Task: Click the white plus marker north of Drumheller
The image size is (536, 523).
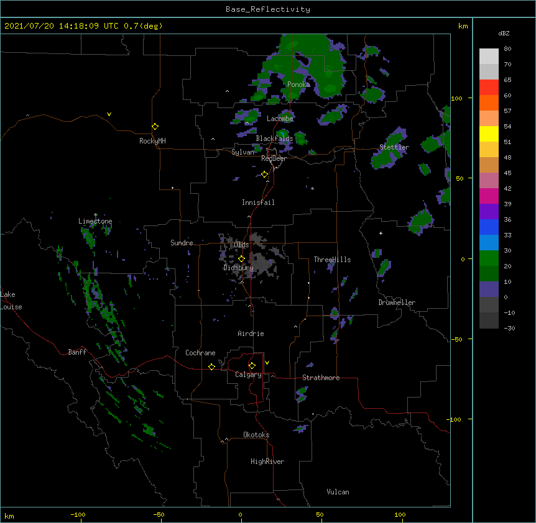Action: [381, 233]
